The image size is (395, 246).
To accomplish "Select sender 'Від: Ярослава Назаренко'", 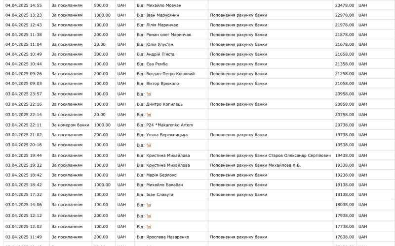I will point(163,237).
